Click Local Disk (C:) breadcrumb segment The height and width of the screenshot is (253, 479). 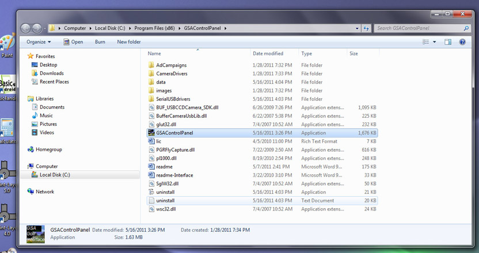[x=110, y=28]
